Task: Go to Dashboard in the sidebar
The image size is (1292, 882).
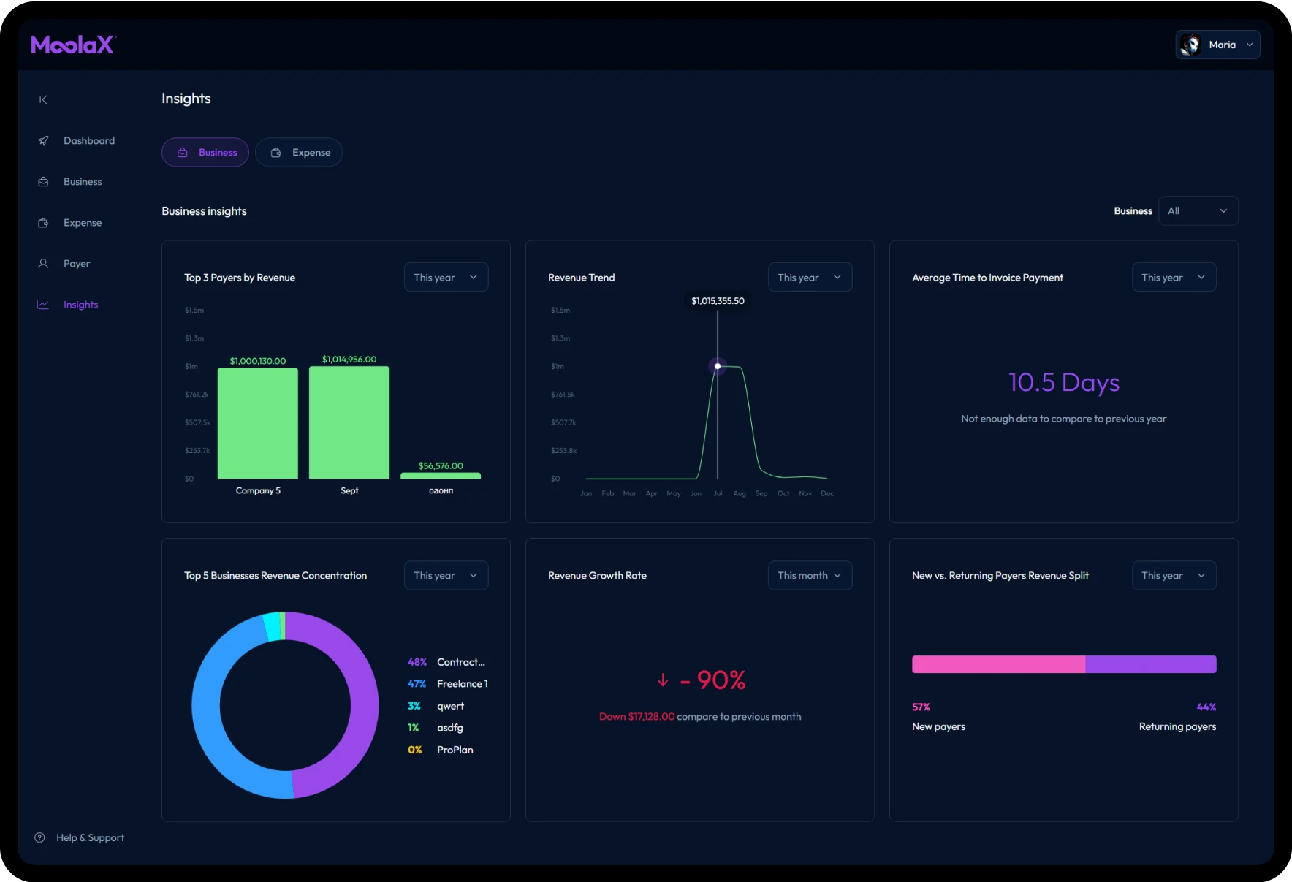Action: (x=89, y=141)
